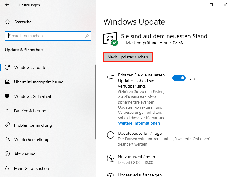Screen dimensions: 232x177
Task: Open the Dateiensicherung section
Action: click(30, 111)
